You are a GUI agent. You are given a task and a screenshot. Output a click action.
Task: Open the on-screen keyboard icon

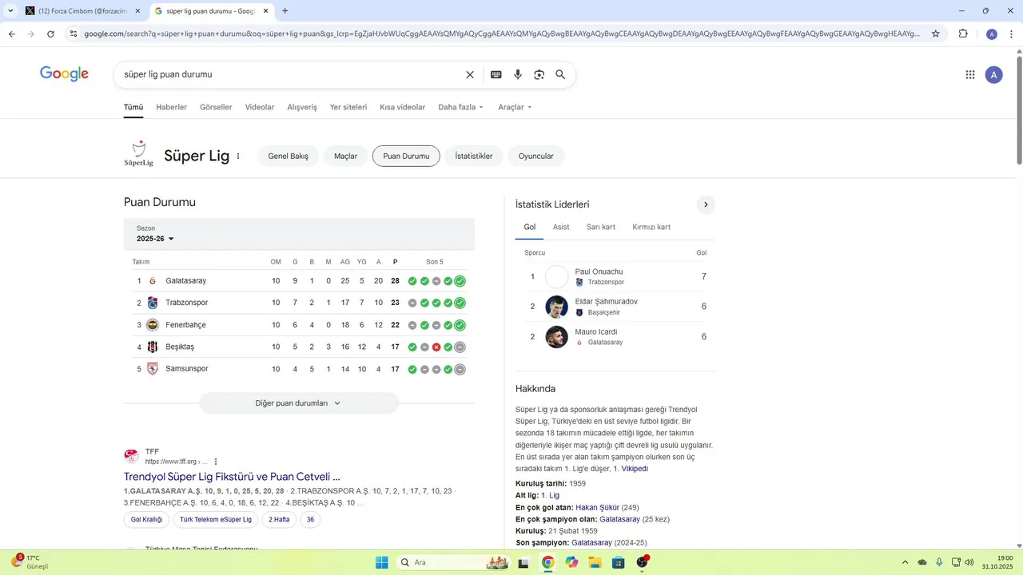tap(496, 74)
